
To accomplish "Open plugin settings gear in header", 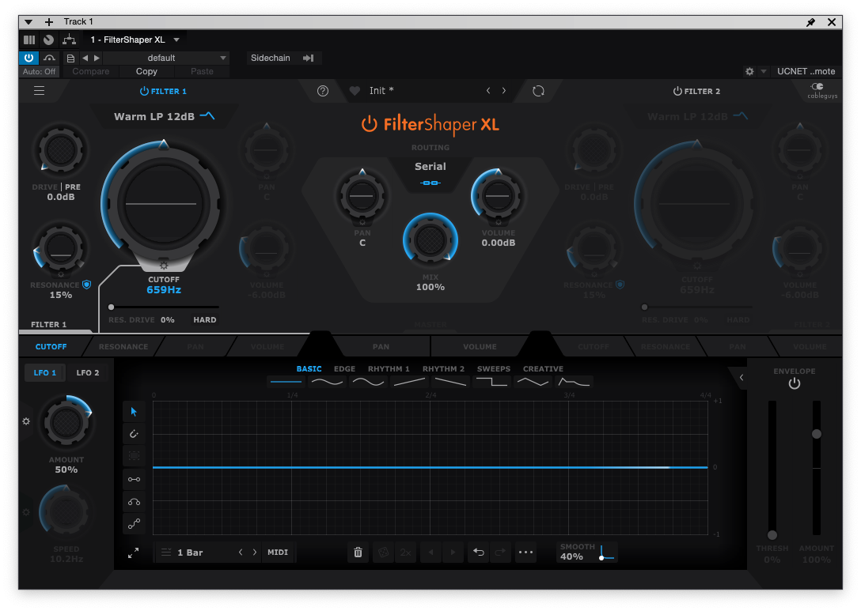I will pos(749,71).
